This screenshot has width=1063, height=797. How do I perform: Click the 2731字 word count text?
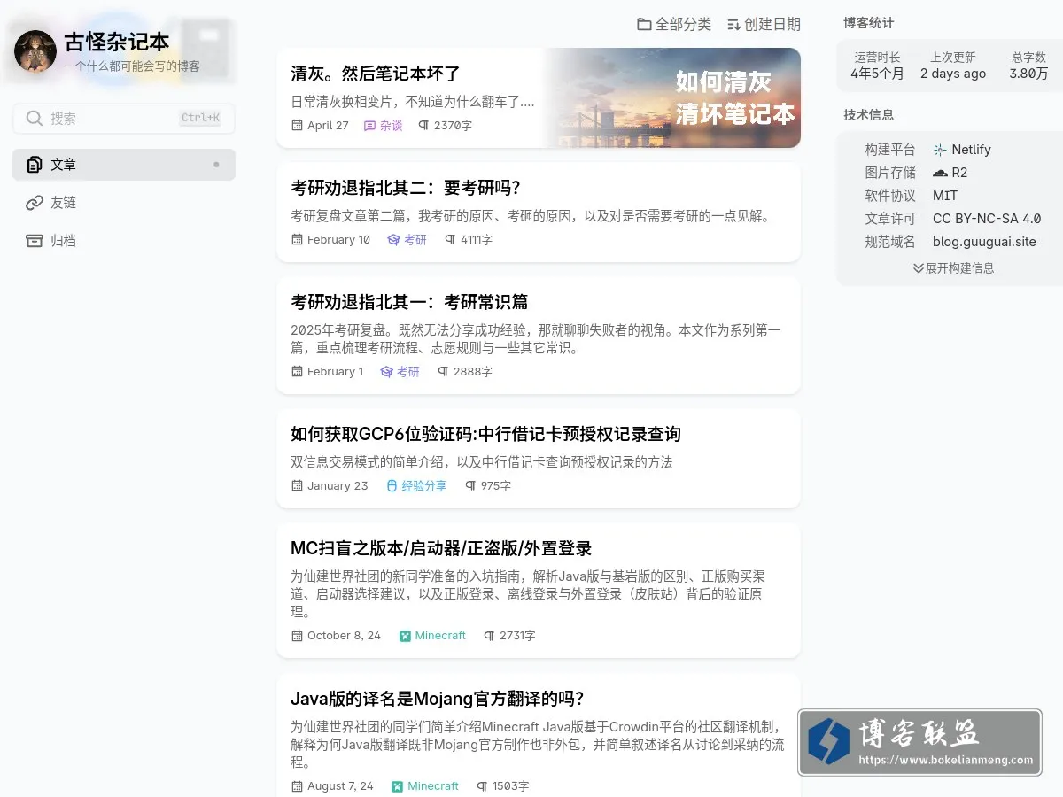tap(517, 636)
